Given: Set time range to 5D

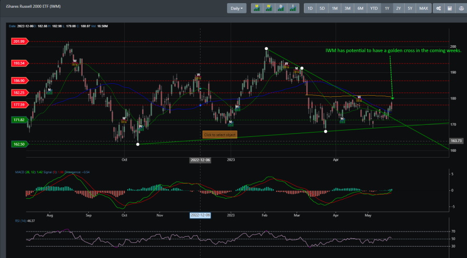Looking at the screenshot, I should pos(322,8).
